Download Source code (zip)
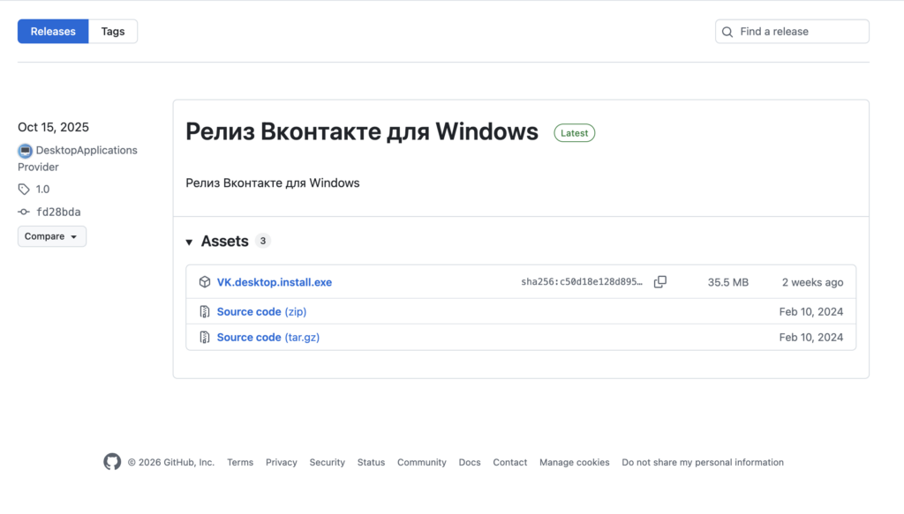 [261, 311]
